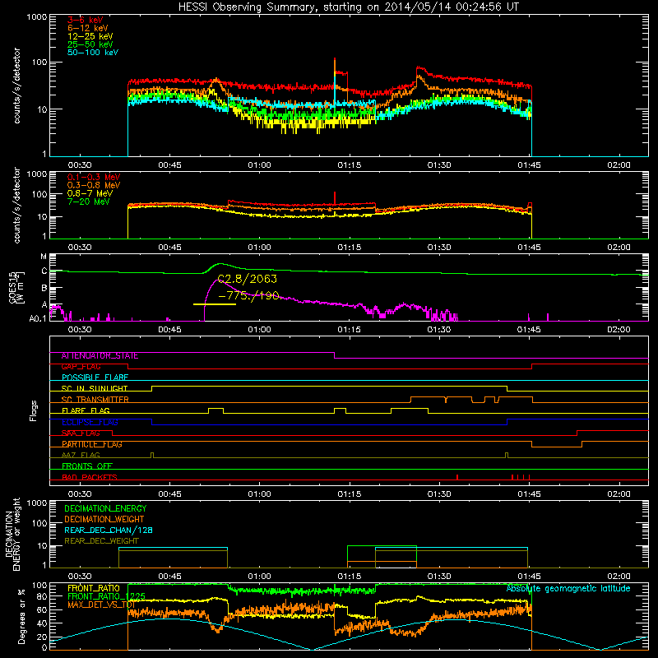Click the 0.3-0.8 MeV legend label
Screen dimensions: 658x658
[94, 185]
